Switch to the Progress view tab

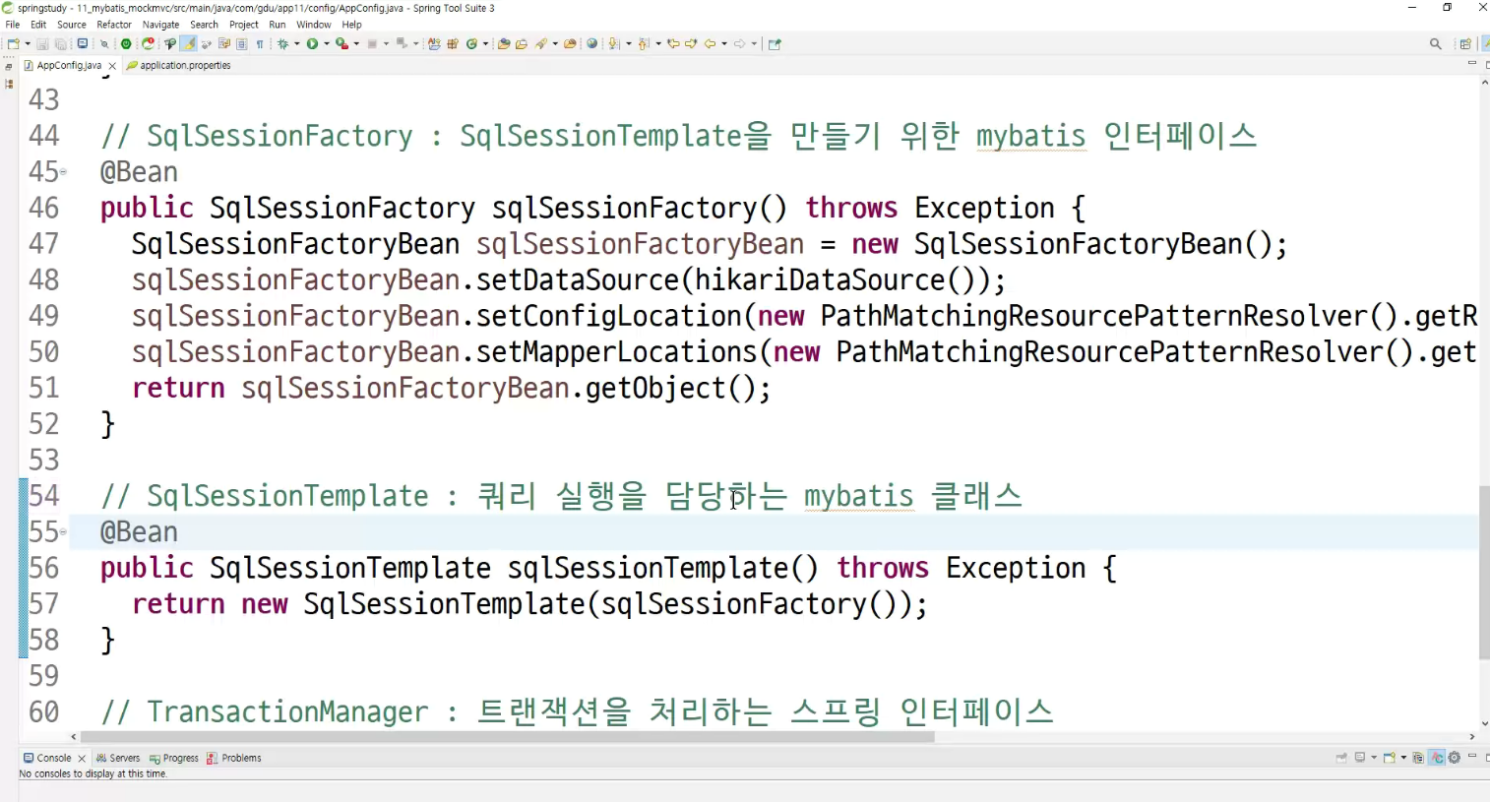tap(174, 758)
